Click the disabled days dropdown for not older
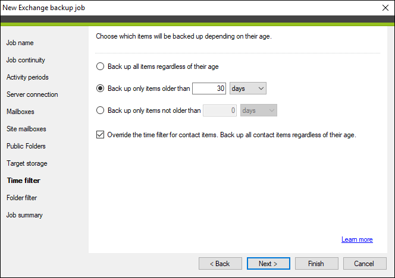Screen dimensions: 395x278 pos(258,110)
